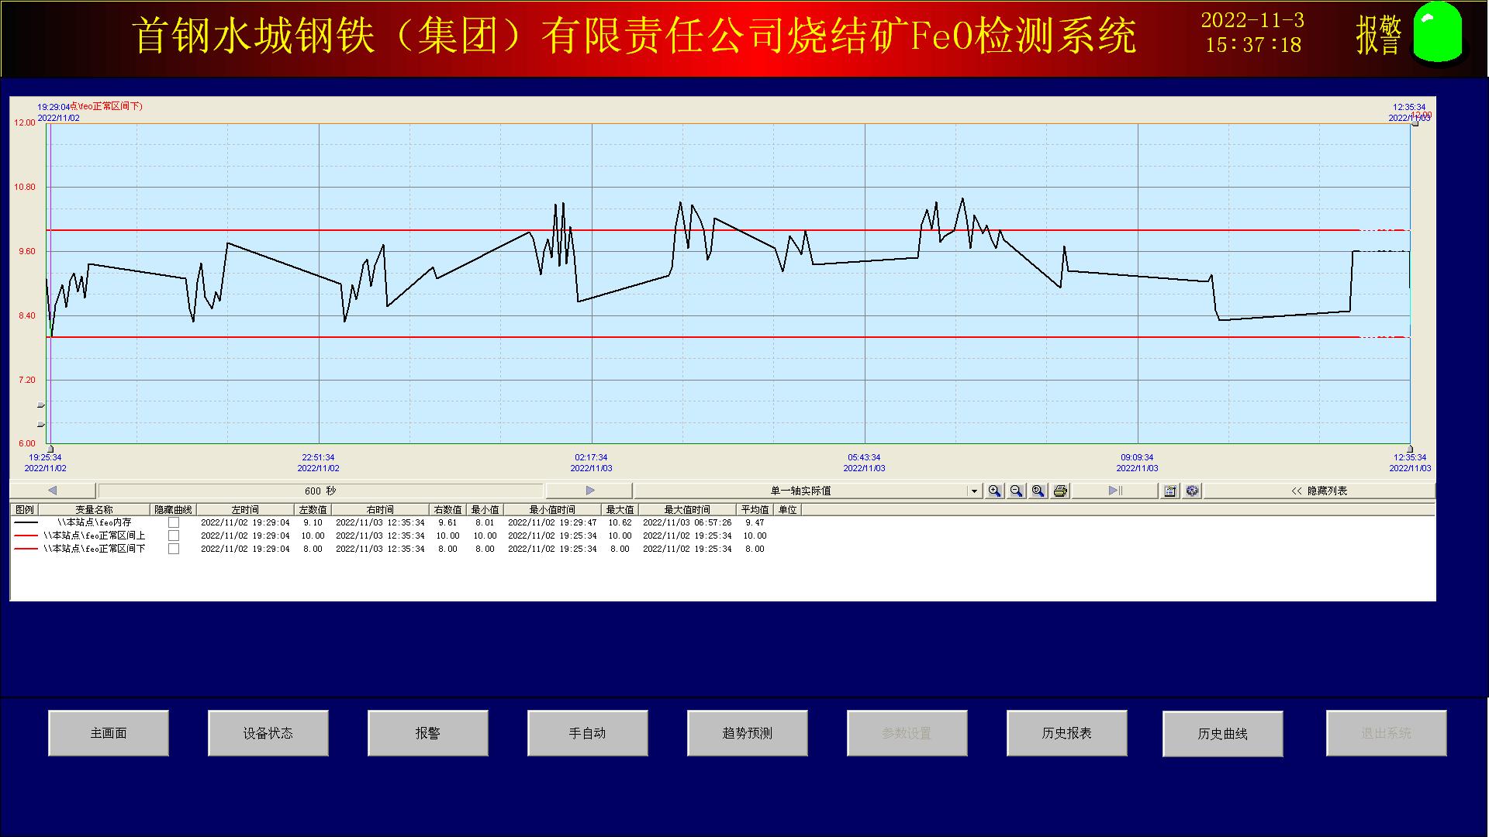Click the 报警 label in header
The height and width of the screenshot is (837, 1489).
(1379, 34)
